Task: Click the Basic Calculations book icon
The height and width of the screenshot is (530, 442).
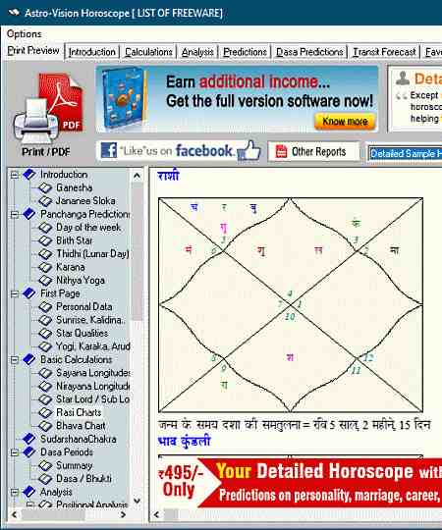Action: [29, 359]
